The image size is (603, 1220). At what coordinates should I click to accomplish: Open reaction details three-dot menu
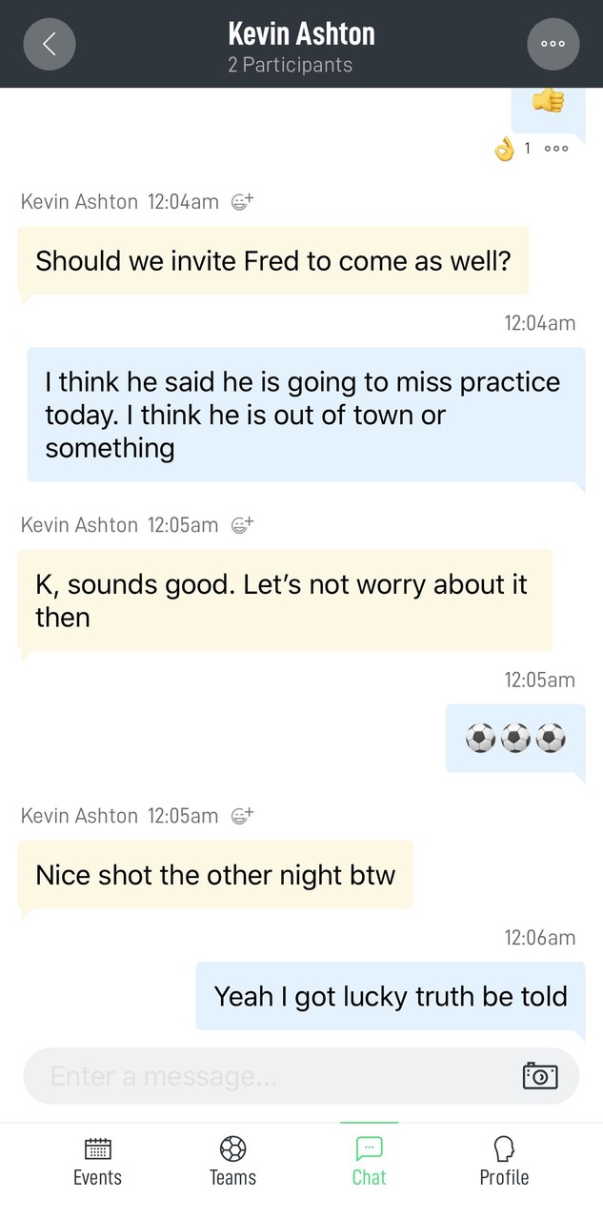pos(556,149)
